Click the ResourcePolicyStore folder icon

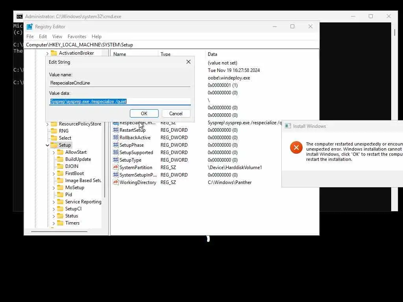click(54, 124)
